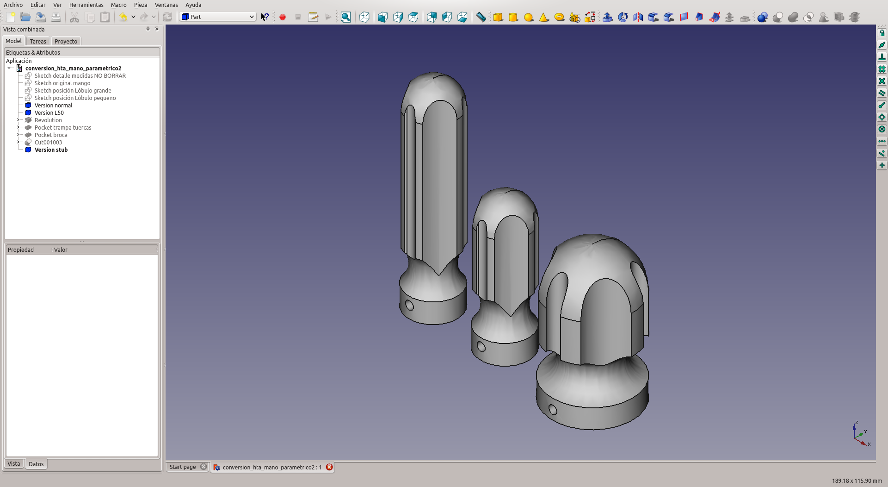888x487 pixels.
Task: Create a new document with toolbar icon
Action: (11, 17)
